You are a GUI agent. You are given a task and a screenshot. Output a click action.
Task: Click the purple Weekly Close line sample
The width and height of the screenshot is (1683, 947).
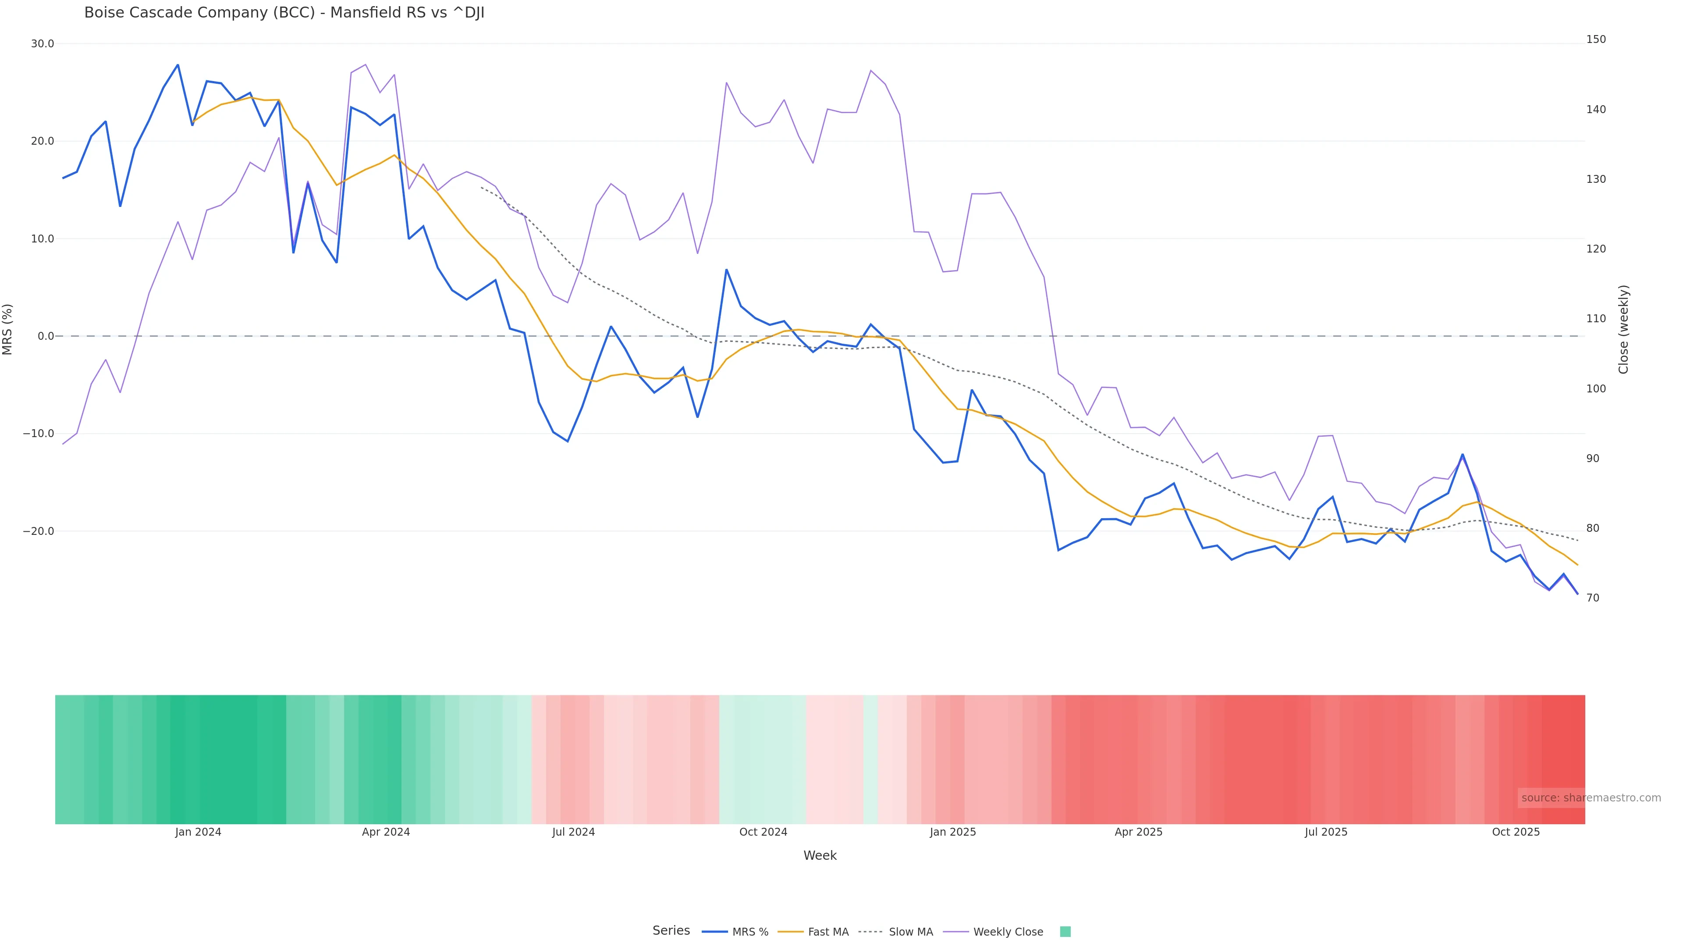click(x=956, y=931)
